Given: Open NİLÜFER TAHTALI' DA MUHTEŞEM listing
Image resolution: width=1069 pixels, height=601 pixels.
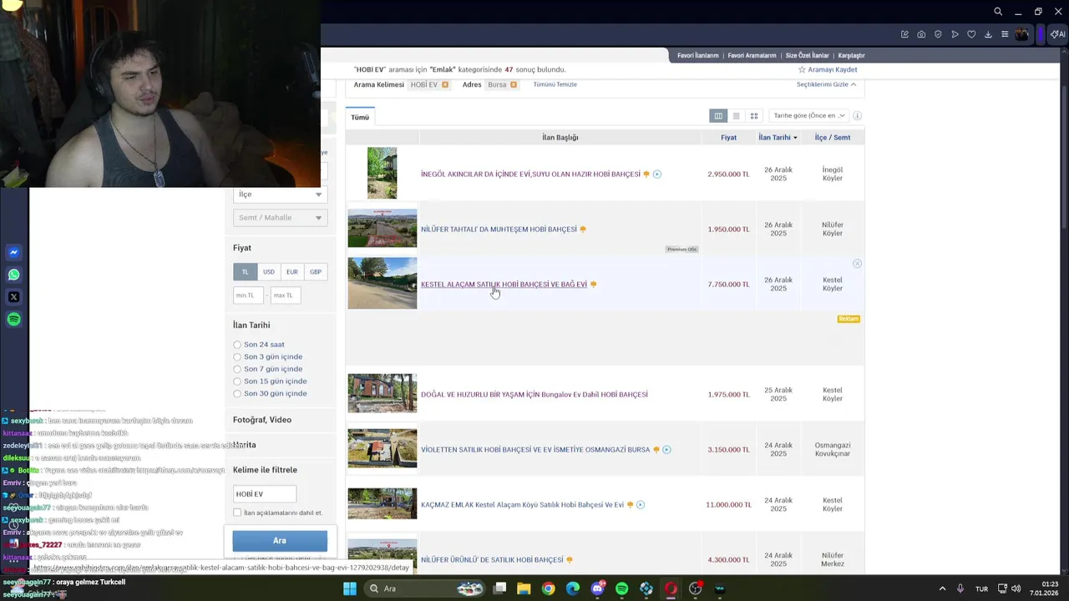Looking at the screenshot, I should 499,230.
